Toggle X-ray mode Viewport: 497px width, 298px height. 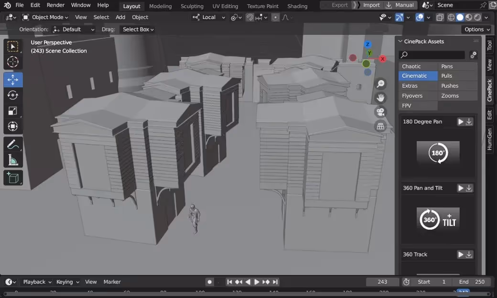click(440, 17)
